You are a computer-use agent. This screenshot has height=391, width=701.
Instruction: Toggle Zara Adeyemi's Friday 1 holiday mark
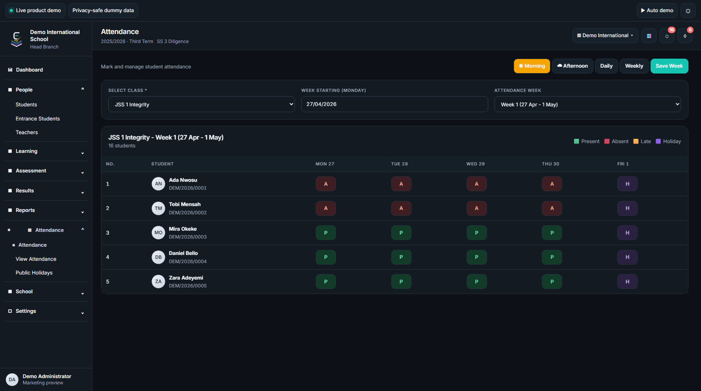pos(627,282)
